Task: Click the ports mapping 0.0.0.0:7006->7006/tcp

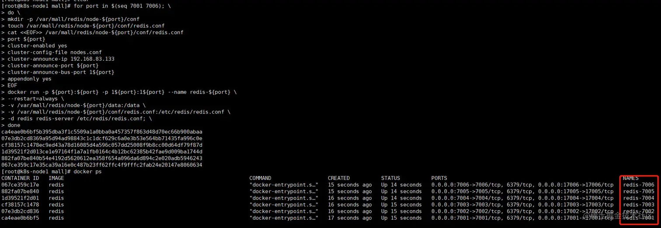Action: coord(466,185)
